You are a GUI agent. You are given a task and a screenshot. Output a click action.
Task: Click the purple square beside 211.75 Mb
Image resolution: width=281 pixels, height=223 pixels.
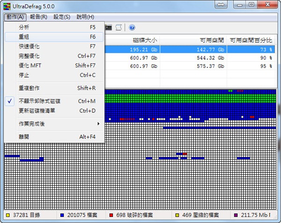pos(236,215)
